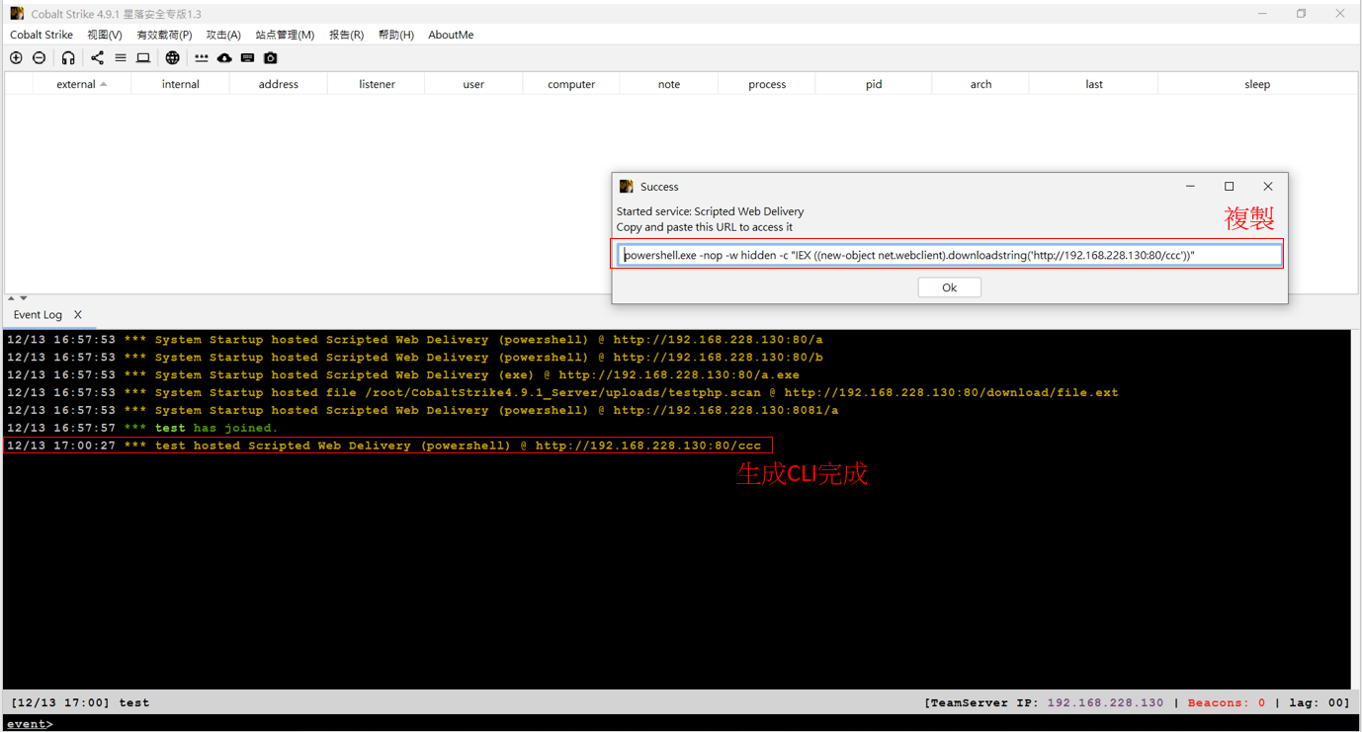Click the split pane collapse arrows above Event Log
Screen dimensions: 1362x732
[x=17, y=298]
